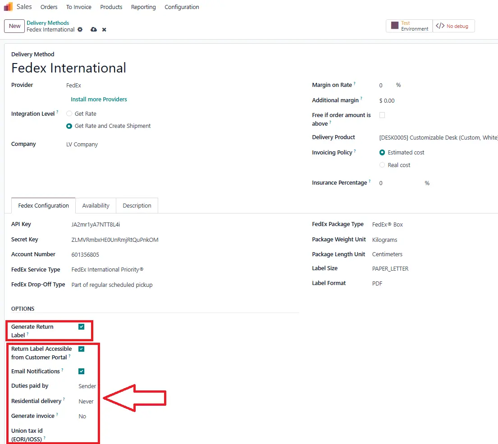The width and height of the screenshot is (498, 444).
Task: Switch to the Fedex Configuration tab
Action: (x=44, y=206)
